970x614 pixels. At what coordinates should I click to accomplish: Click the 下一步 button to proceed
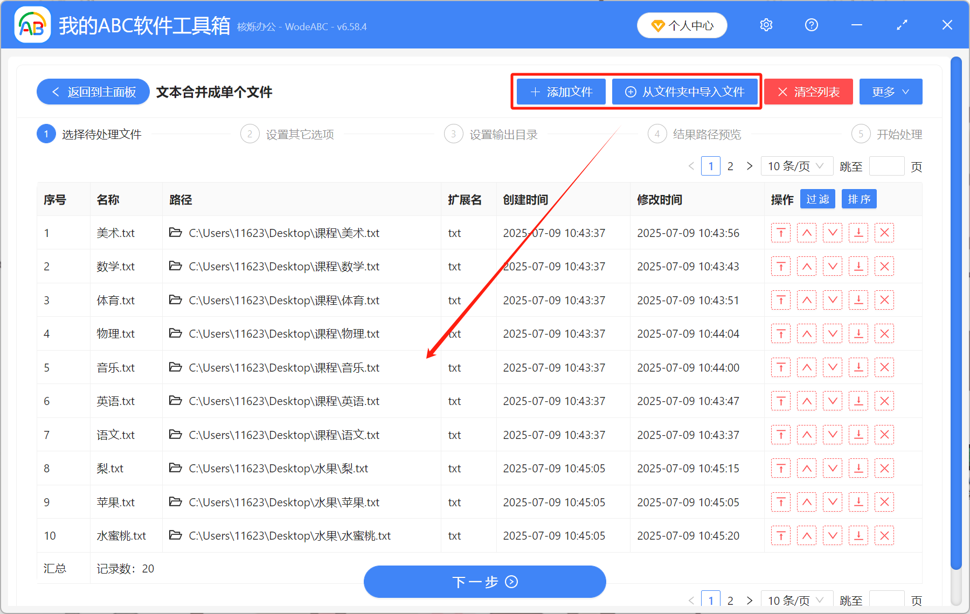point(484,582)
